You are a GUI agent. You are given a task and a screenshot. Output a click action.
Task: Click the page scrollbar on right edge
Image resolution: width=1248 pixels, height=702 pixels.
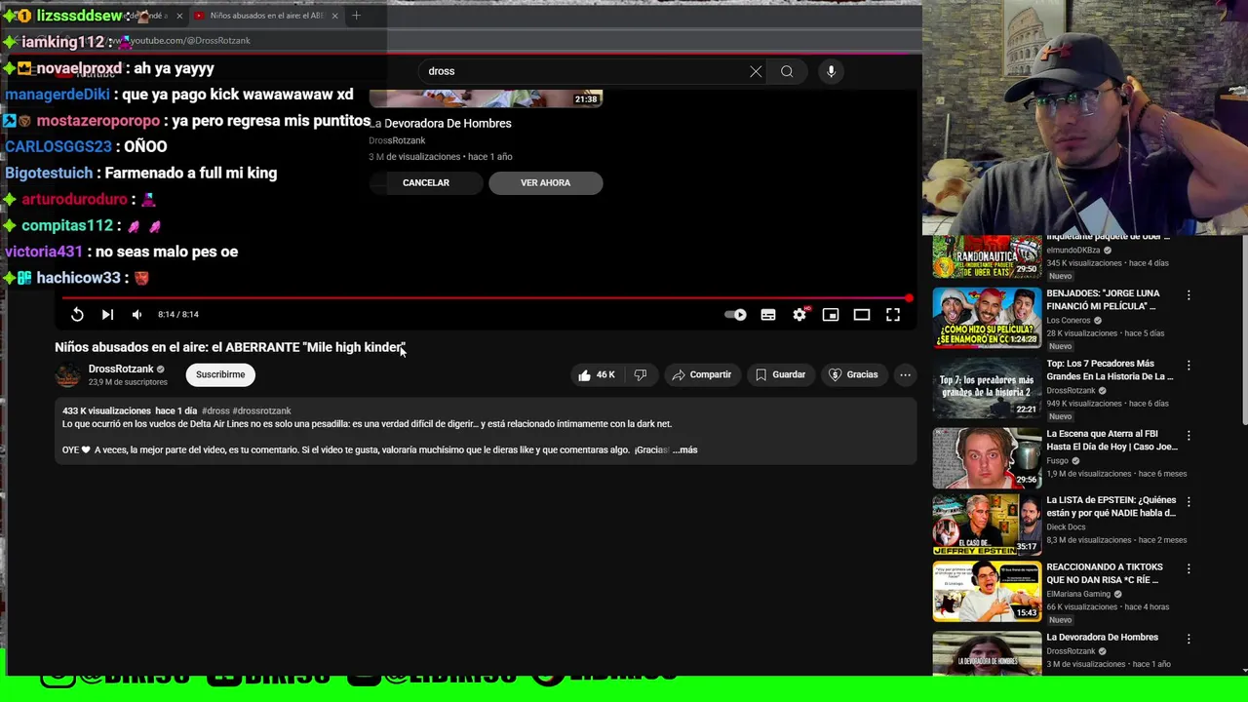pyautogui.click(x=1244, y=331)
